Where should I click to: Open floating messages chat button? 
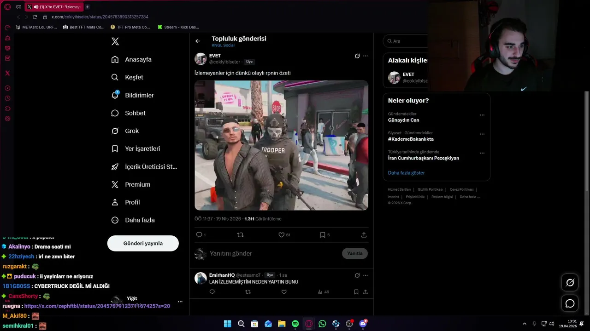click(570, 303)
